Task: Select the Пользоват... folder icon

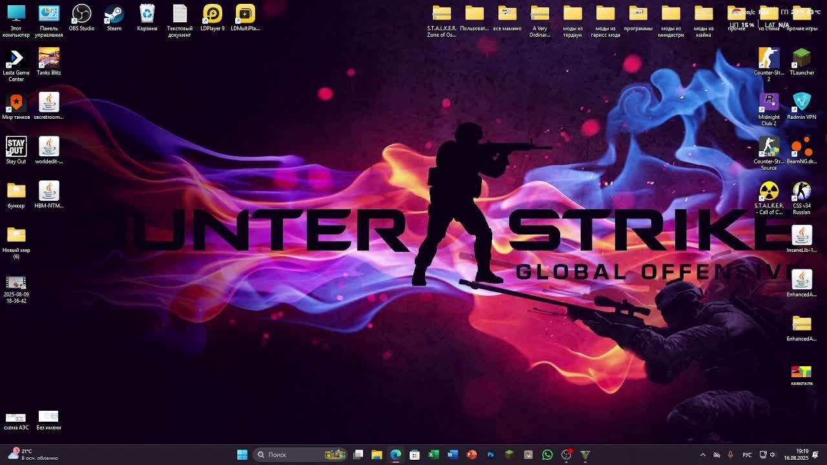Action: pyautogui.click(x=474, y=17)
